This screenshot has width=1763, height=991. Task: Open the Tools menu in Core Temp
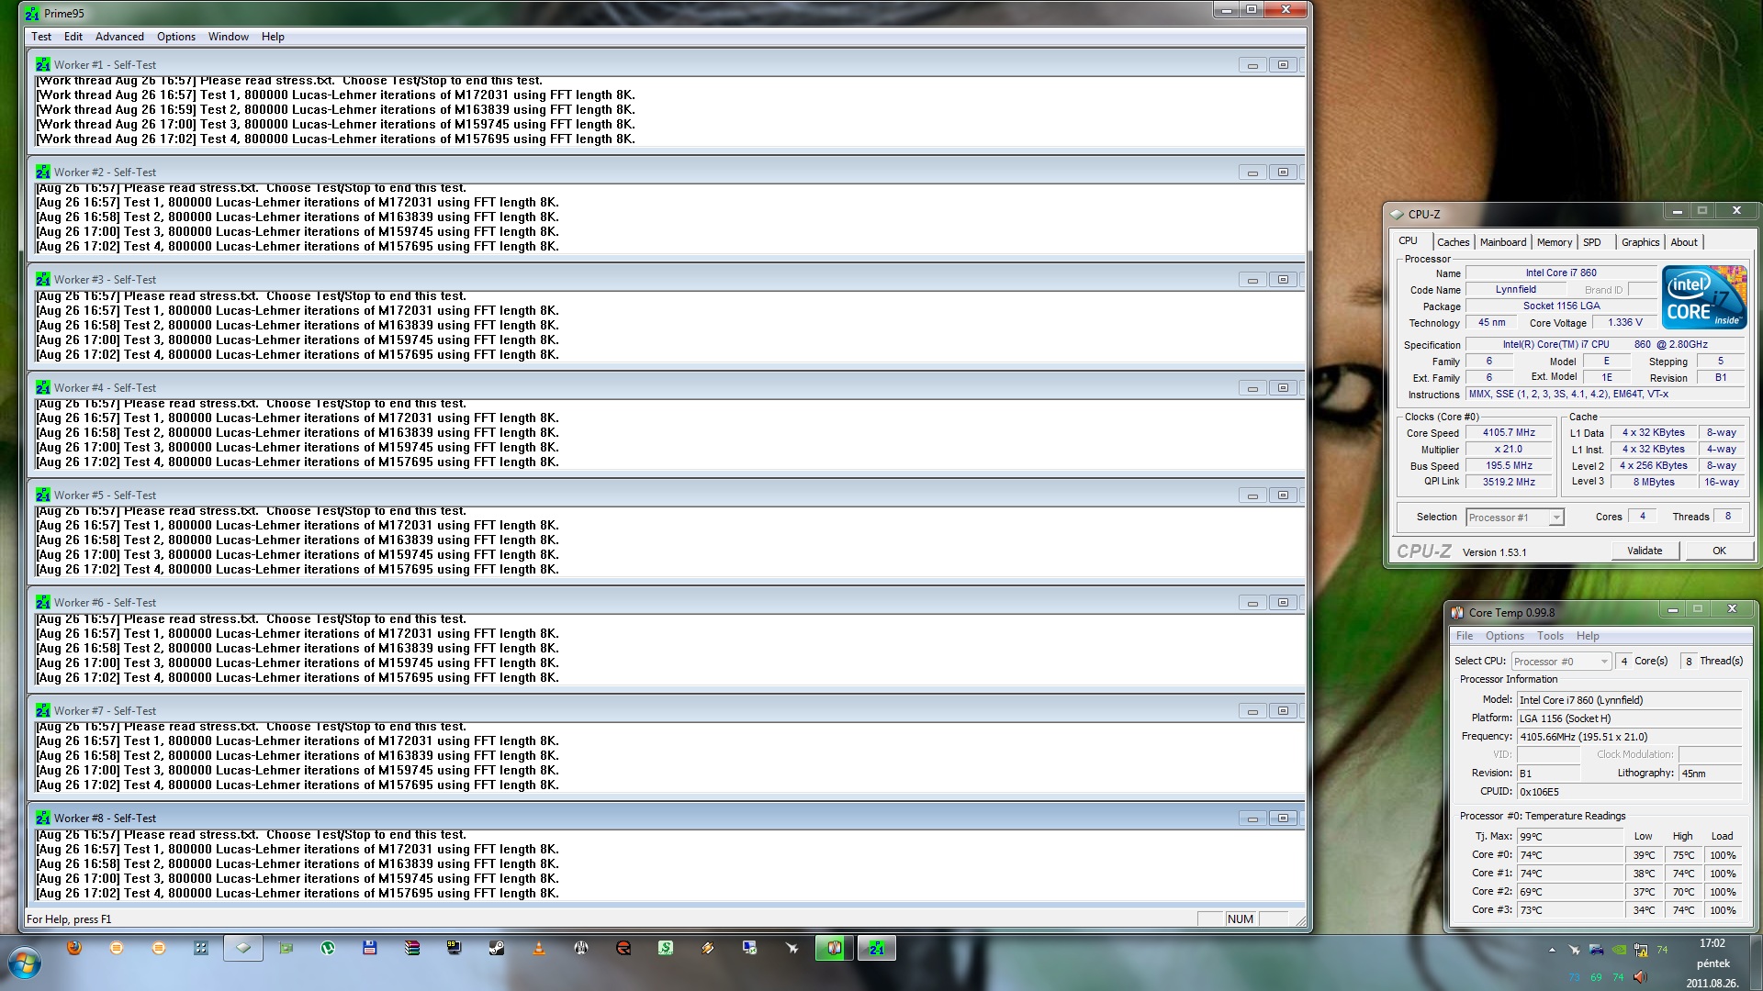tap(1550, 636)
